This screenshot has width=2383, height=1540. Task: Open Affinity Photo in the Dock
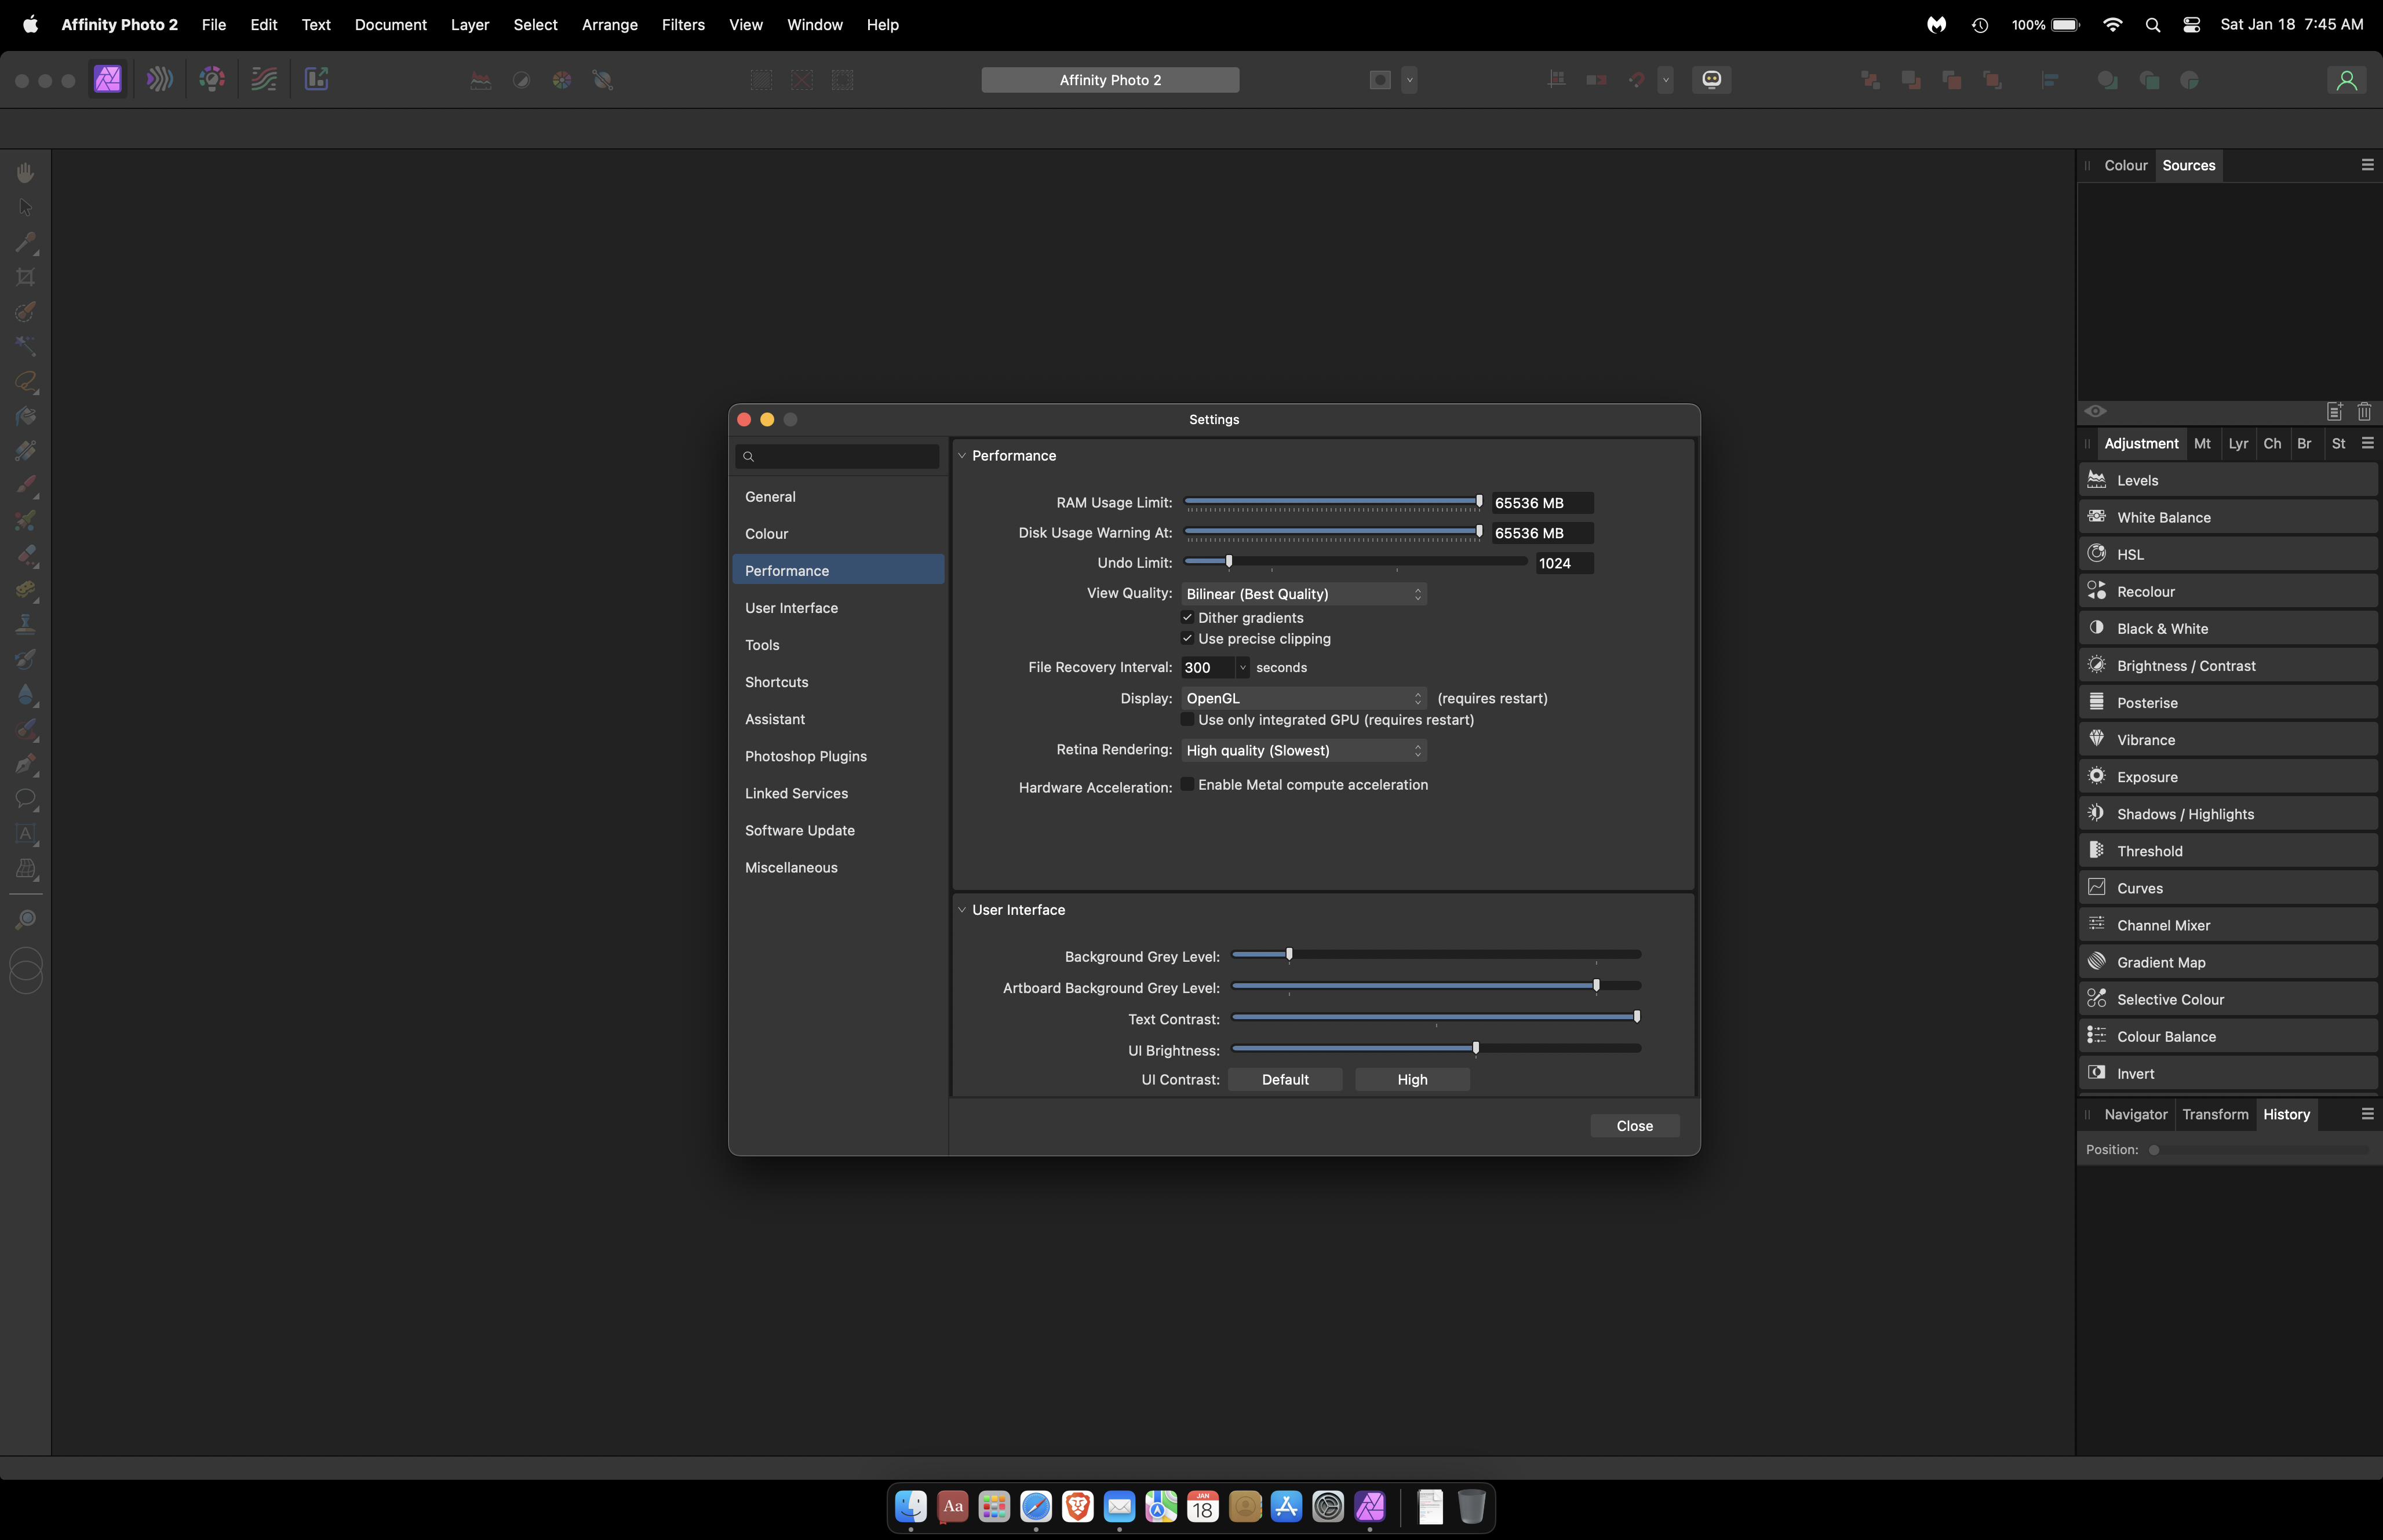1369,1506
